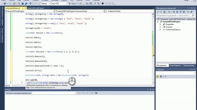197x110 pixels.
Task: Click the Undo arrow in the toolbar
Action: point(30,4)
